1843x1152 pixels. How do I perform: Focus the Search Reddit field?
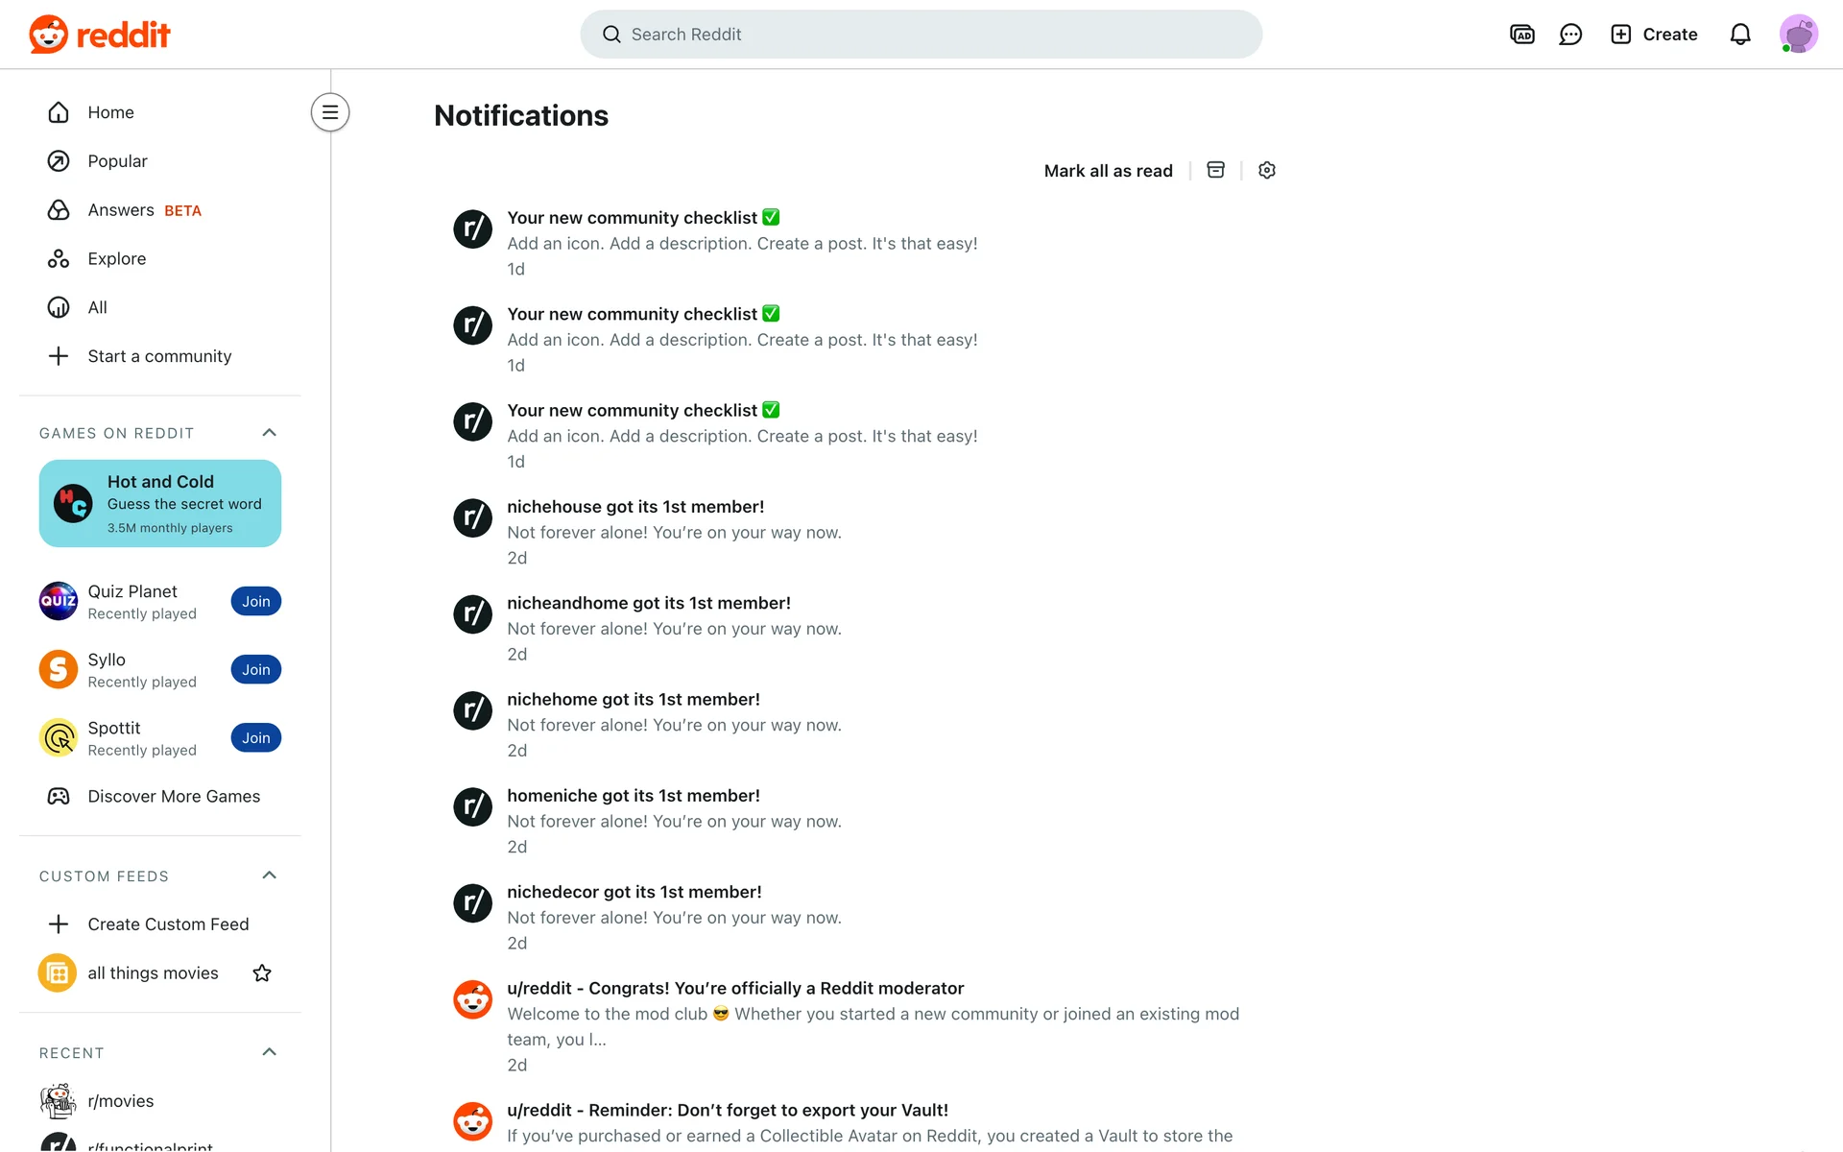(921, 35)
